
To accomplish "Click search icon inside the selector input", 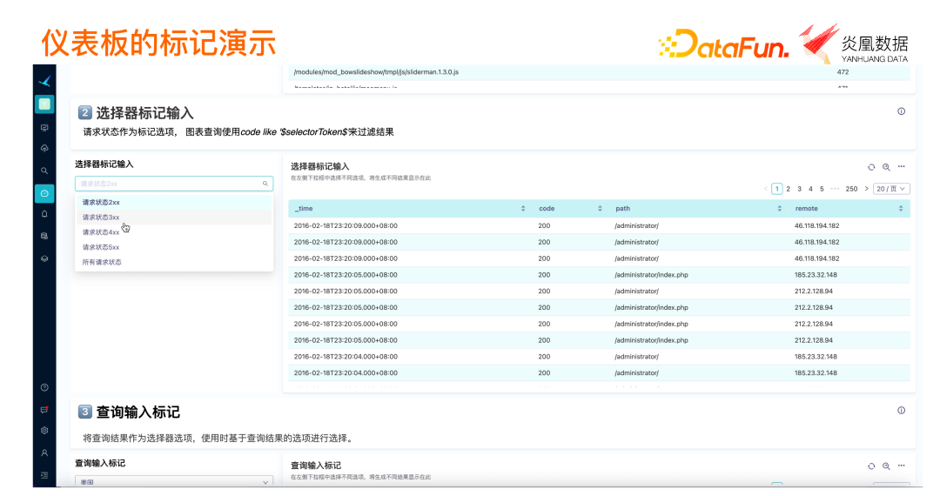I will click(x=265, y=184).
